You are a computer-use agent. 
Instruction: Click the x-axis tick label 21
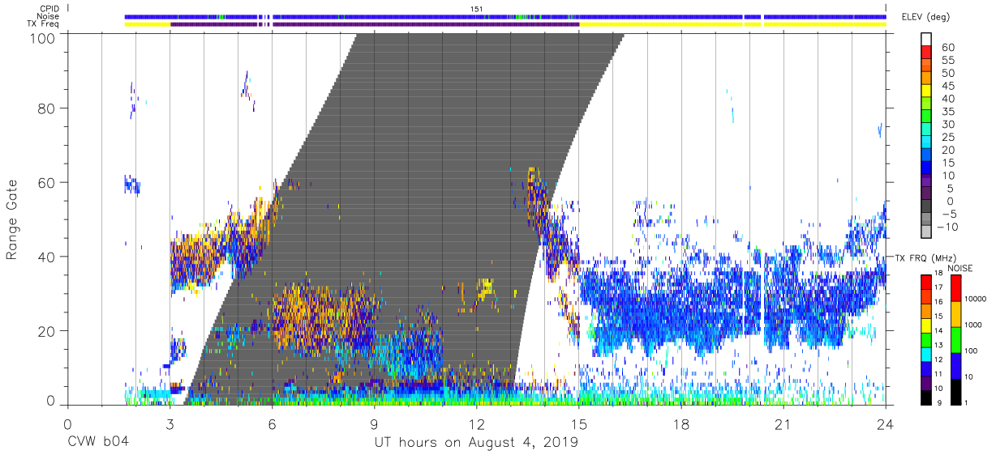tap(783, 424)
